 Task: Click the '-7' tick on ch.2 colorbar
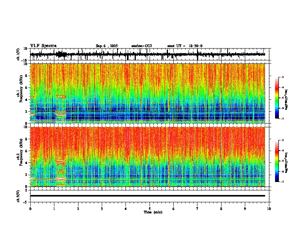tap(282, 182)
